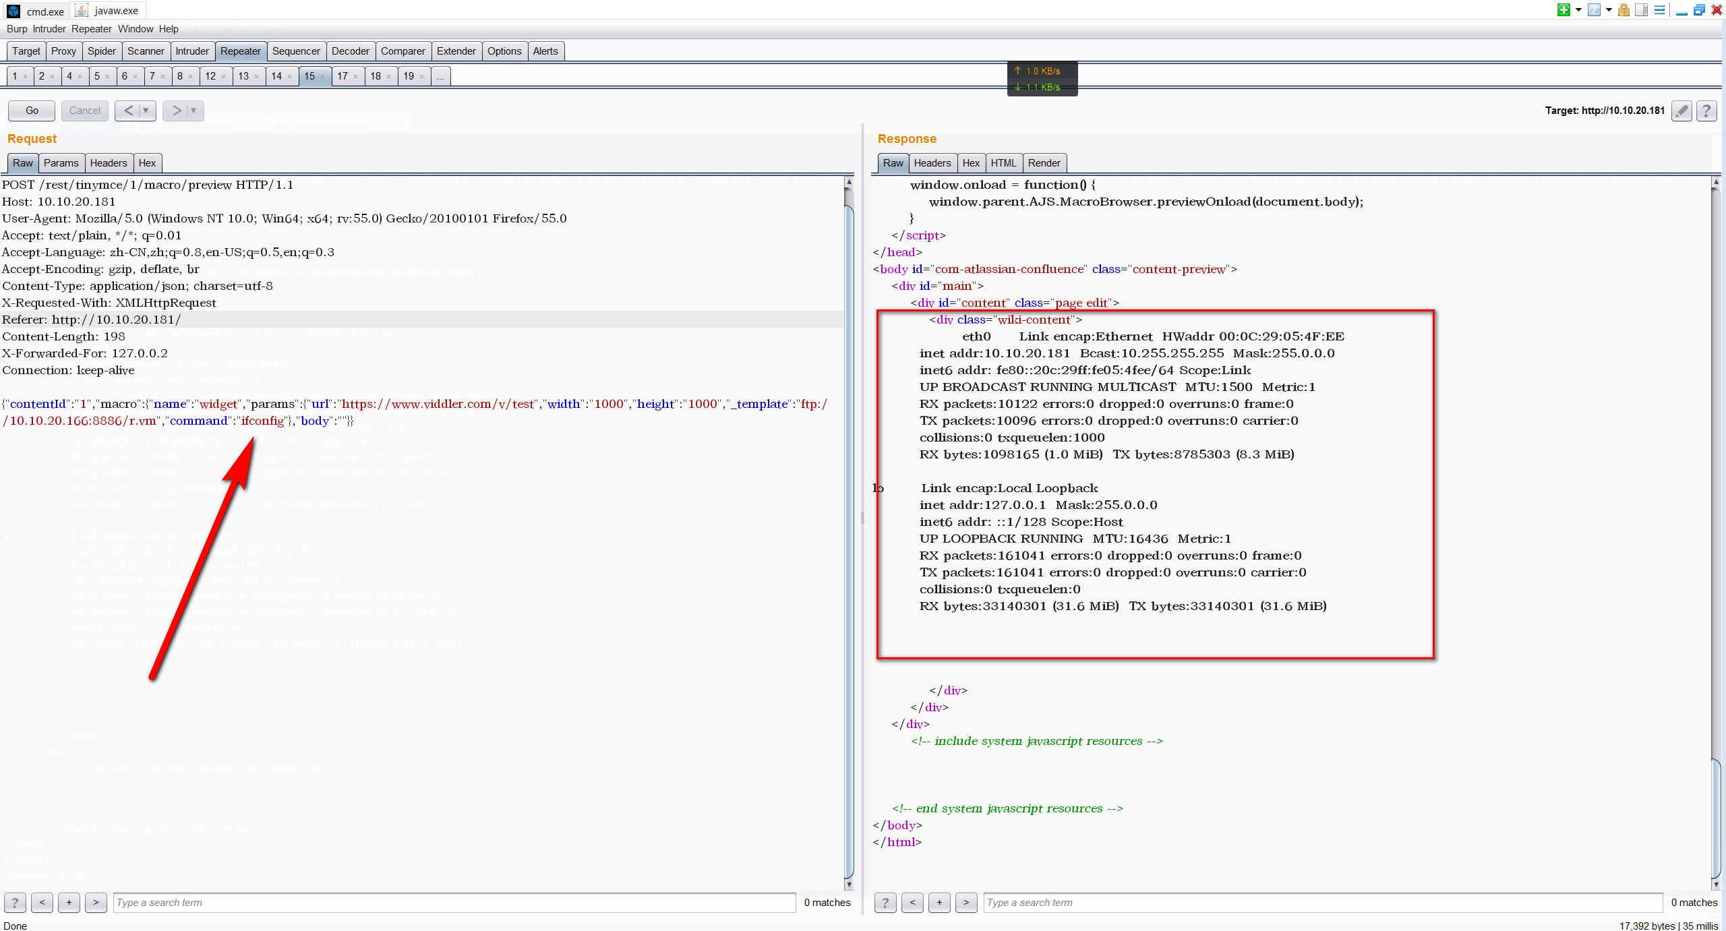Switch to the Extender tool tab
Viewport: 1726px width, 931px height.
tap(456, 51)
